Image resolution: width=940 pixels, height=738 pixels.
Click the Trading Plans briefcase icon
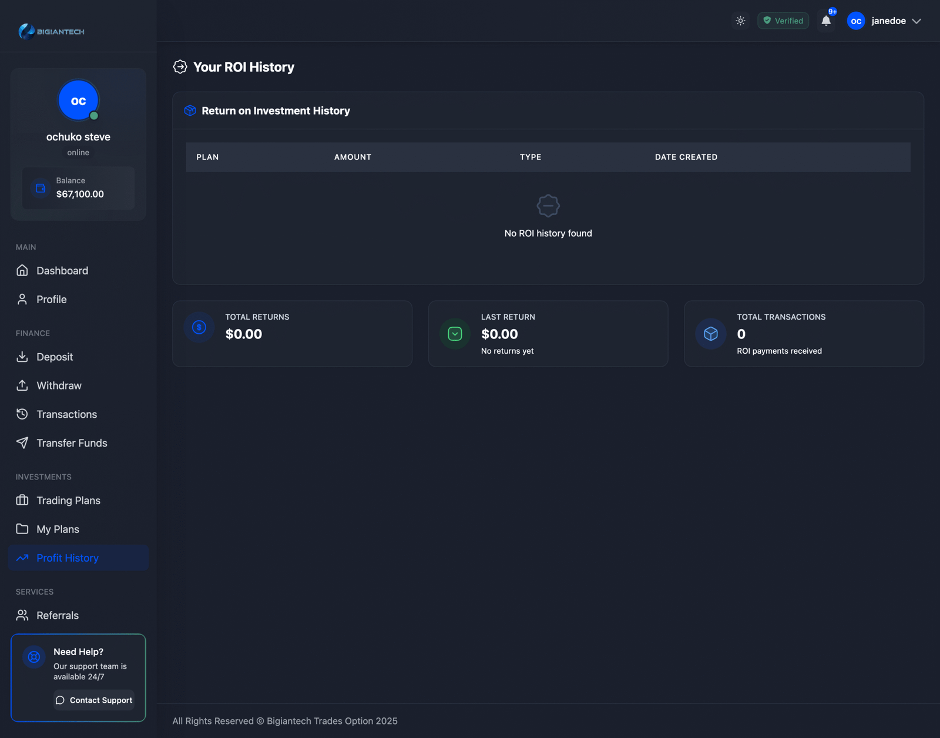[22, 500]
